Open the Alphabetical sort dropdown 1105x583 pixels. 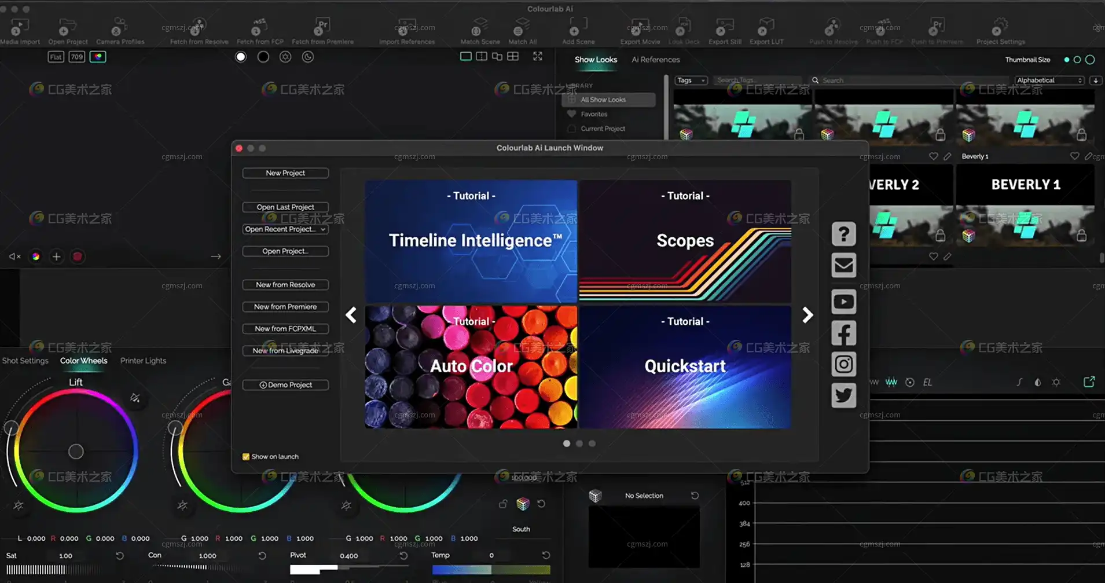click(1049, 80)
